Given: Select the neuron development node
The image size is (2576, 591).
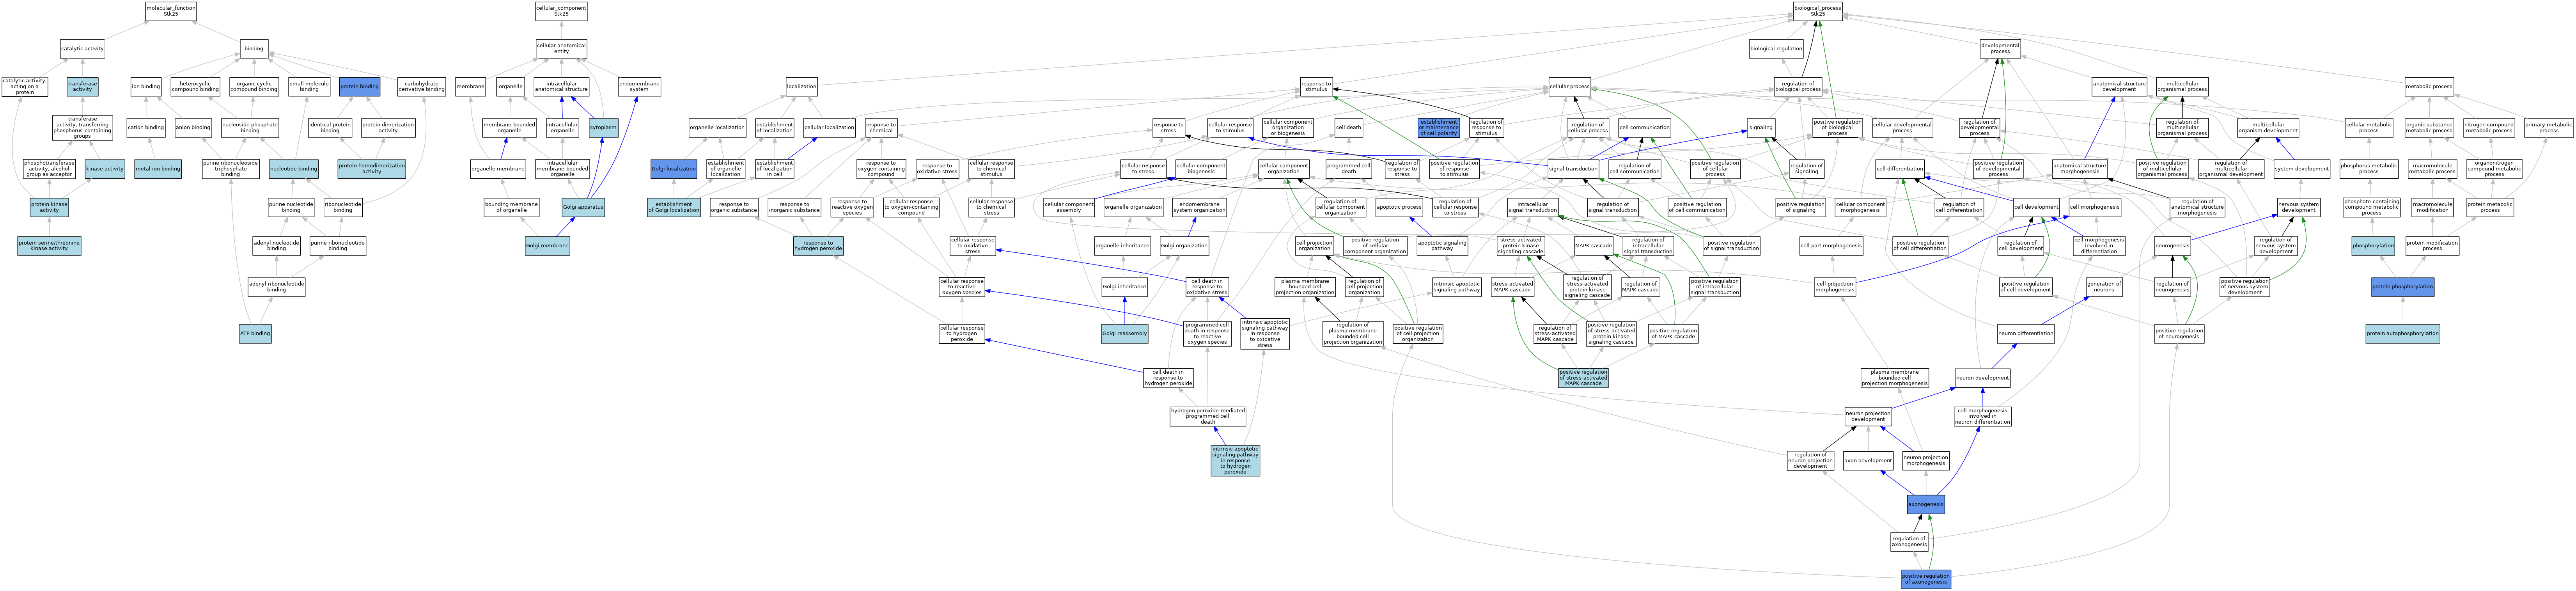Looking at the screenshot, I should (x=1982, y=378).
